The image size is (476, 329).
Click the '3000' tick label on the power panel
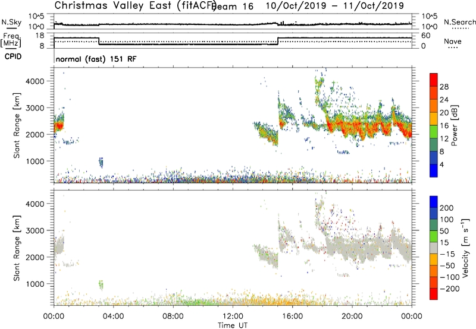(35, 108)
